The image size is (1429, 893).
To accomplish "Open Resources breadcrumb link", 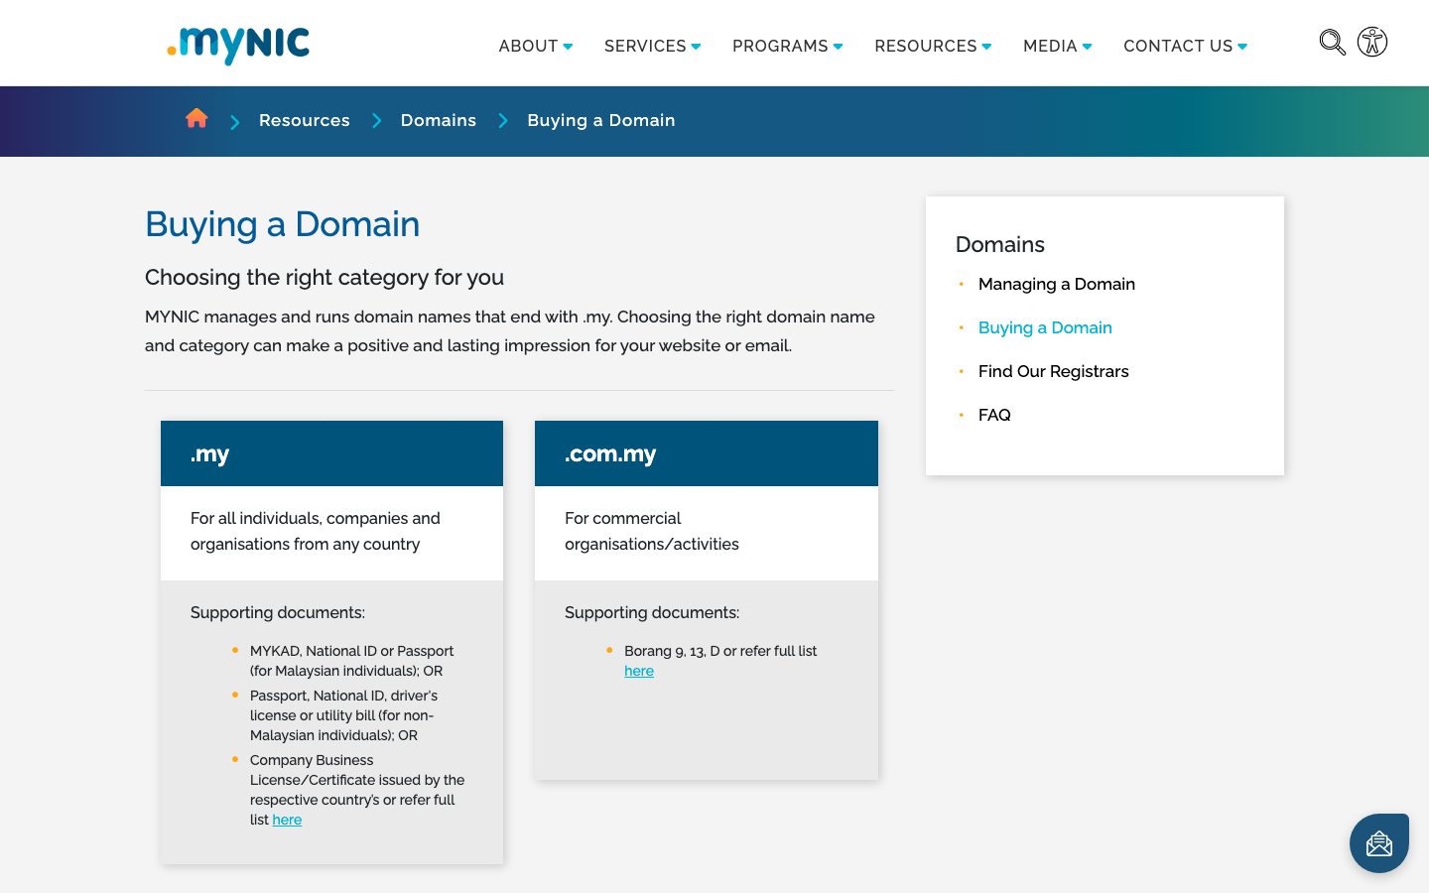I will click(x=305, y=120).
